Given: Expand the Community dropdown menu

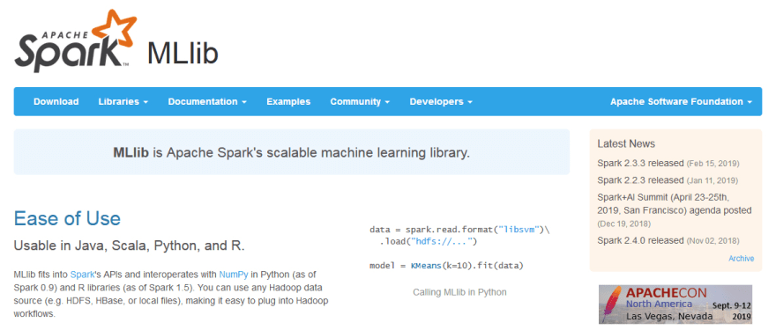Looking at the screenshot, I should pyautogui.click(x=360, y=102).
